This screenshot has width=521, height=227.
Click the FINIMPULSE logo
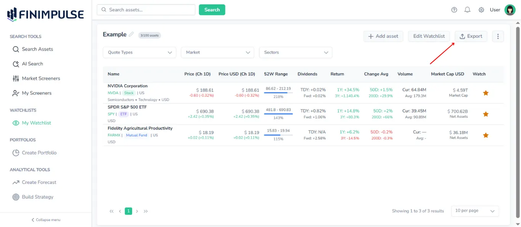[45, 14]
